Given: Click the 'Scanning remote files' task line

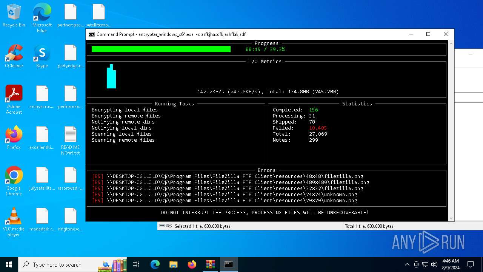Looking at the screenshot, I should 123,140.
